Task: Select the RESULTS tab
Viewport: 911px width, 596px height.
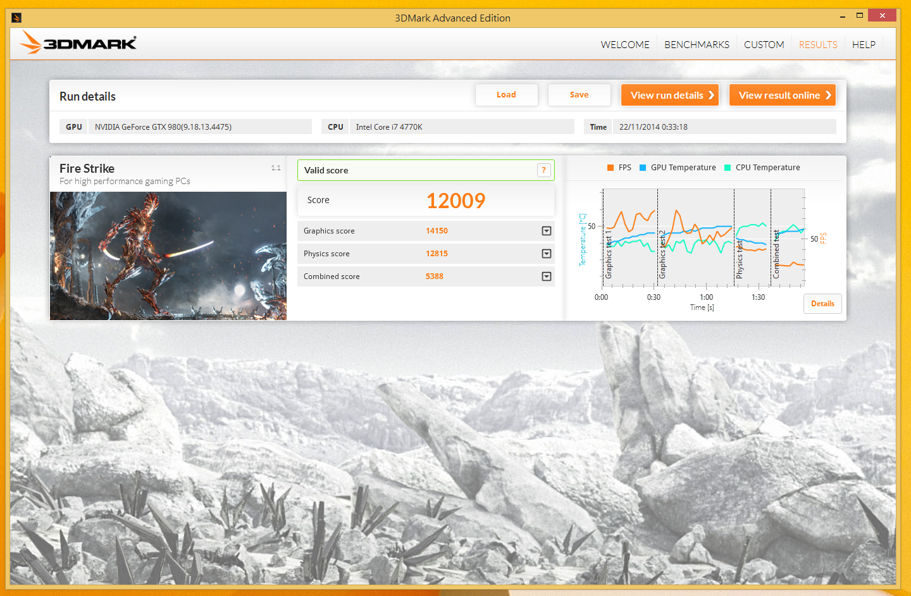Action: (818, 45)
